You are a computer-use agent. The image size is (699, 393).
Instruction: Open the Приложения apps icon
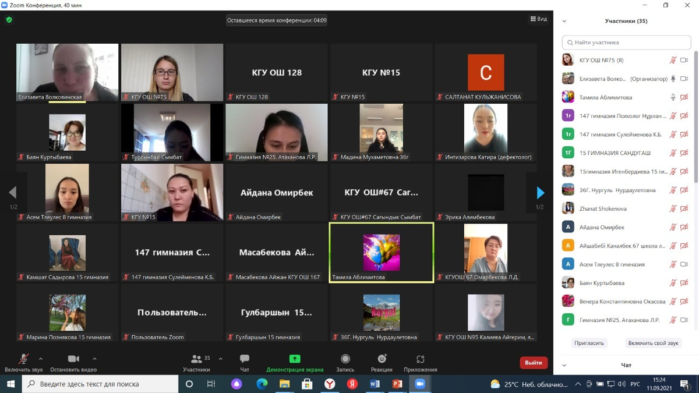420,359
